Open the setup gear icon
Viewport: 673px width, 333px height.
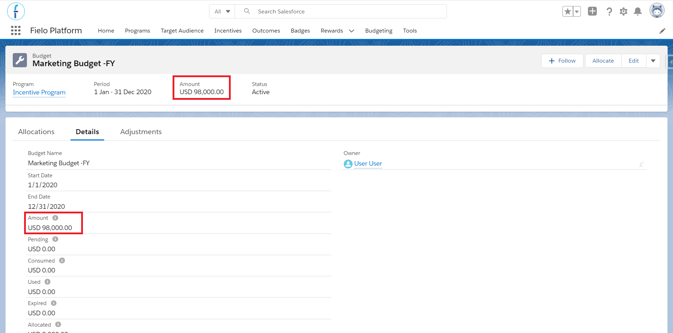(623, 11)
